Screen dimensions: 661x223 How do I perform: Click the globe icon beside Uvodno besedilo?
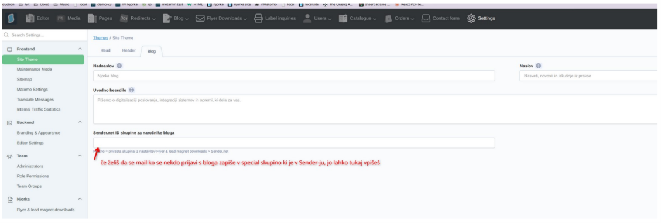coord(132,90)
